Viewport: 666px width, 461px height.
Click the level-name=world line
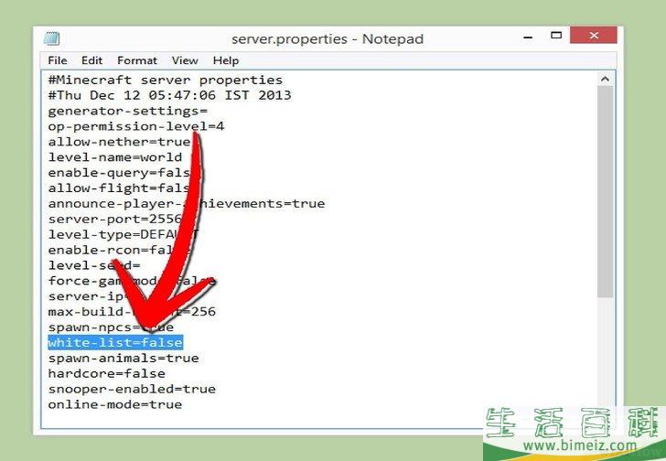pyautogui.click(x=115, y=157)
